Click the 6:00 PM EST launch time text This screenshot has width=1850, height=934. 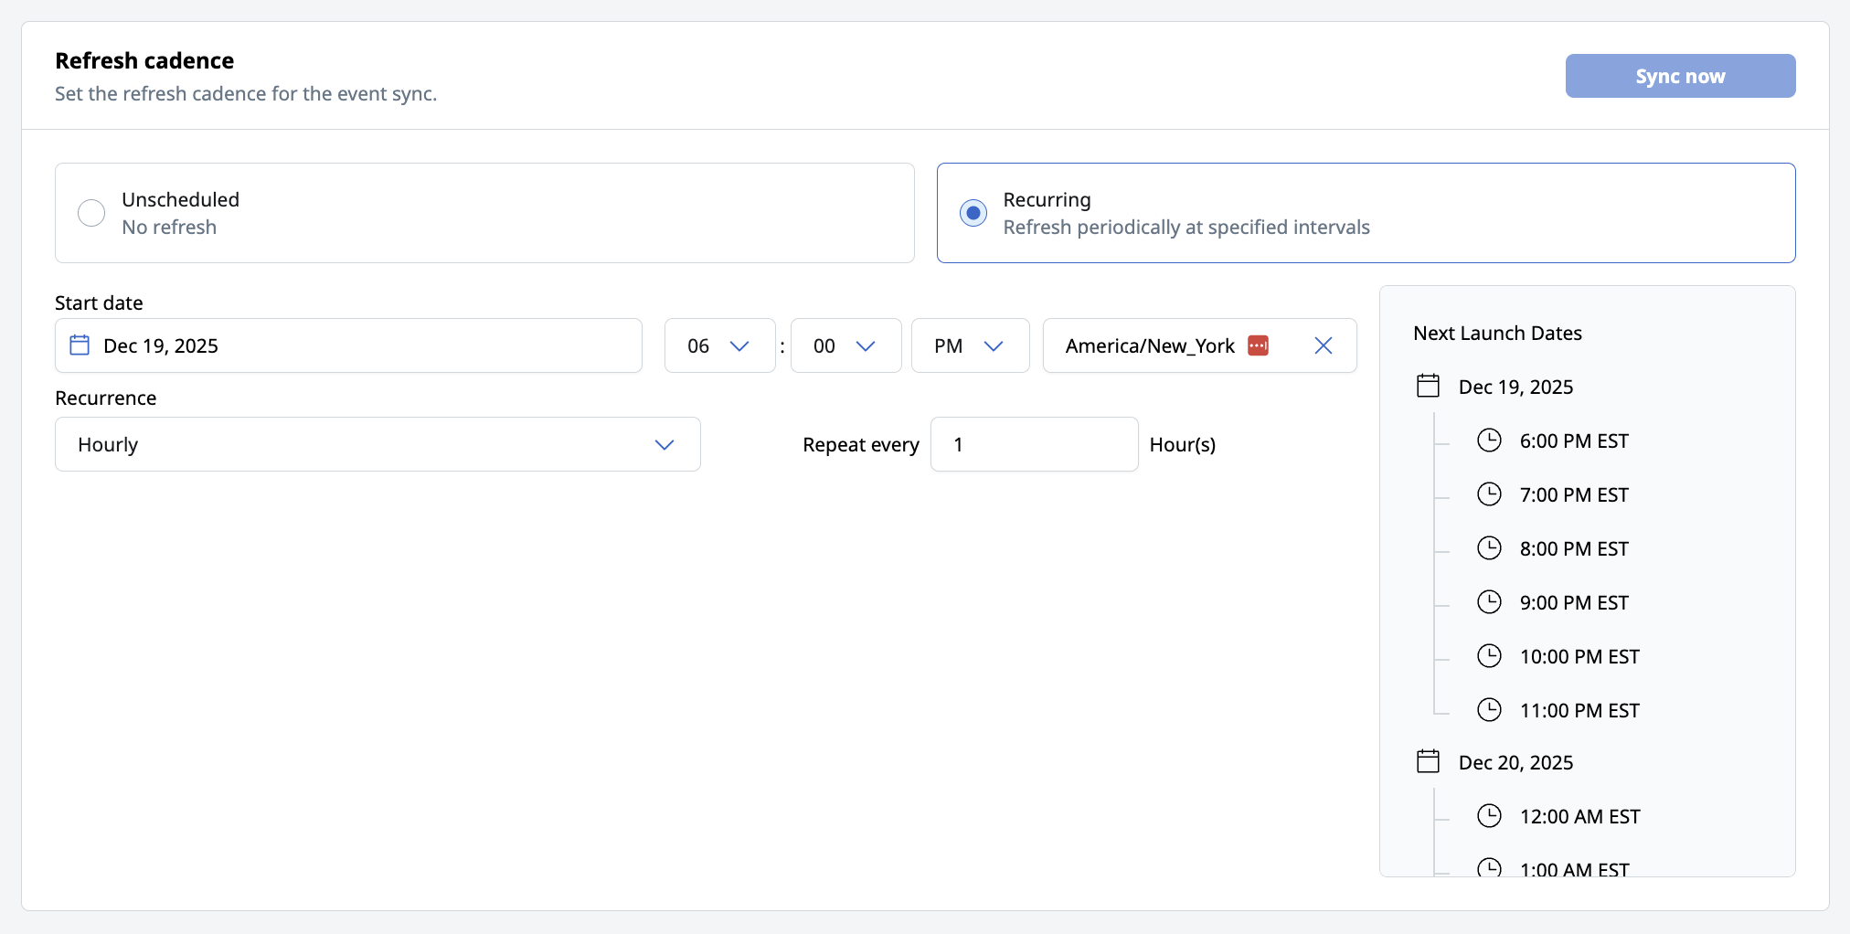pyautogui.click(x=1574, y=441)
